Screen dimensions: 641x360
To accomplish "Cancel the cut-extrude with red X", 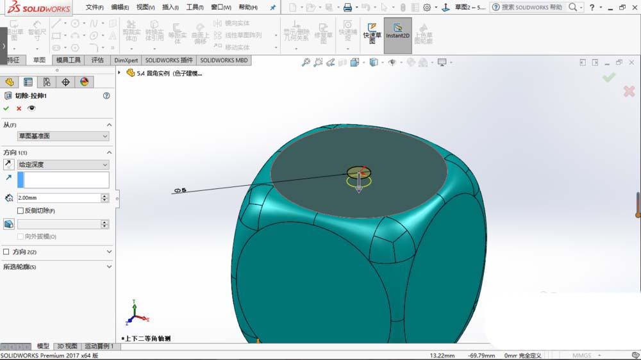I will pyautogui.click(x=19, y=108).
